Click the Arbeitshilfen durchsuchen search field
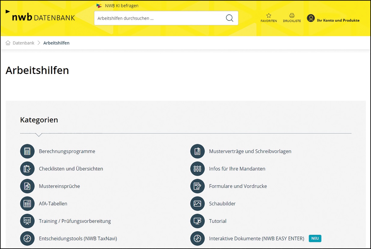The width and height of the screenshot is (371, 249). tap(159, 18)
